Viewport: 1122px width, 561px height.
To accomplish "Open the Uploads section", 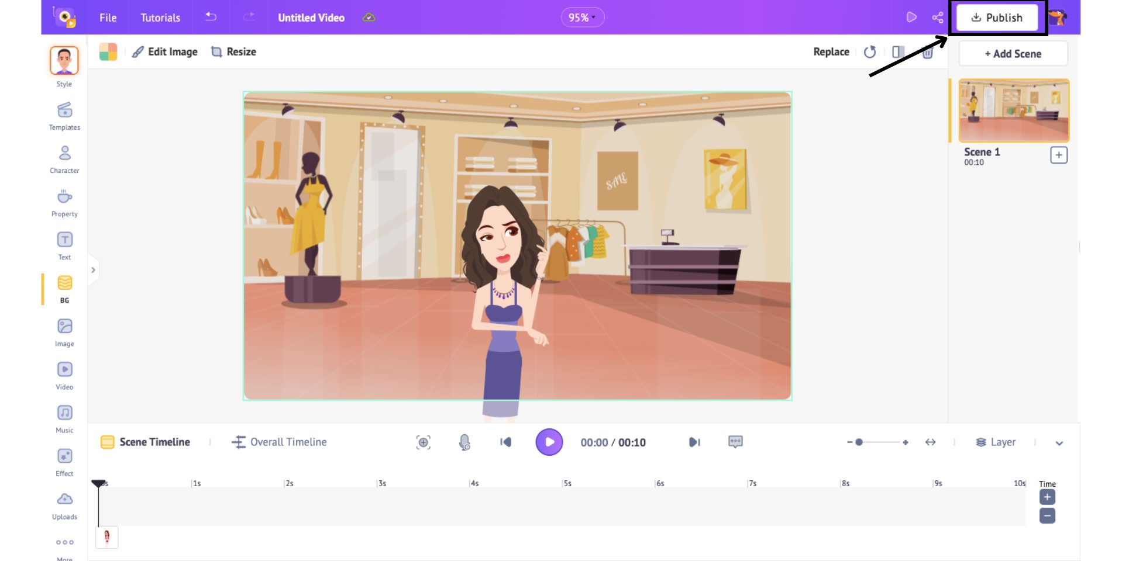I will (64, 505).
